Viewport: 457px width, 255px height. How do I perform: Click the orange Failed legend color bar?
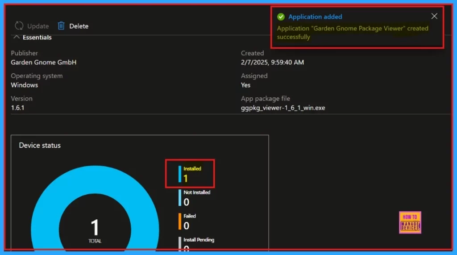coord(180,222)
